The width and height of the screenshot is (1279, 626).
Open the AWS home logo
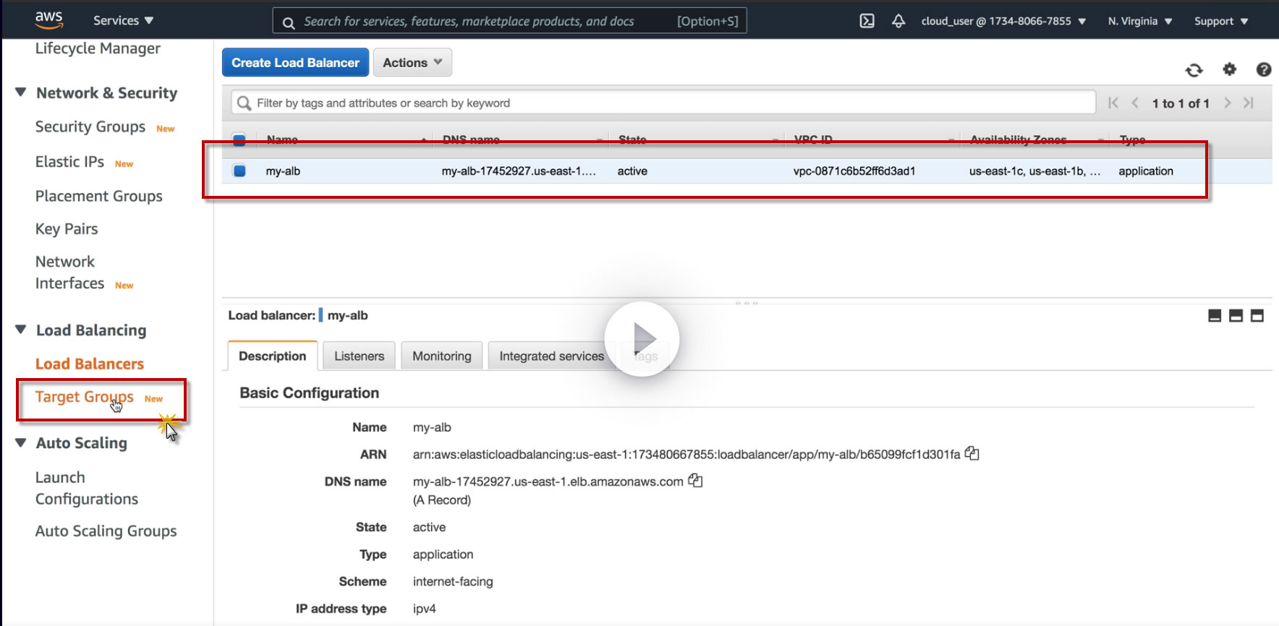coord(49,20)
